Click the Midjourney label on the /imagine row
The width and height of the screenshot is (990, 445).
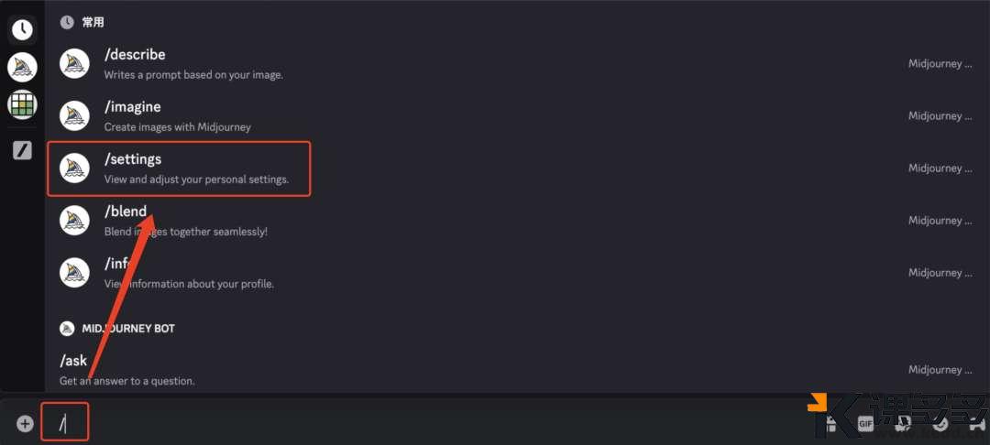(940, 116)
